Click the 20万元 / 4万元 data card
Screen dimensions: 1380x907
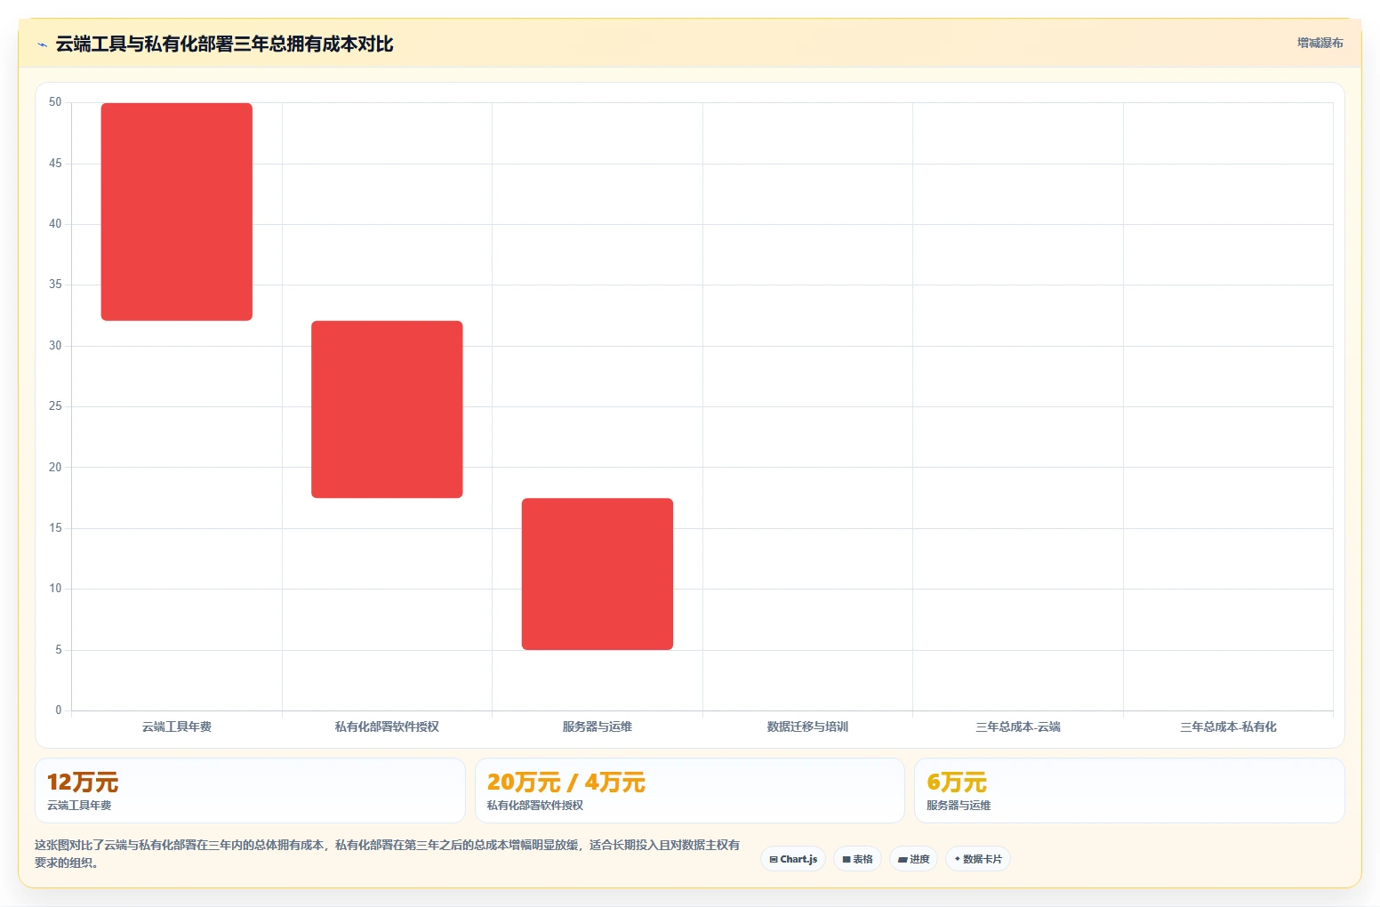(x=689, y=791)
